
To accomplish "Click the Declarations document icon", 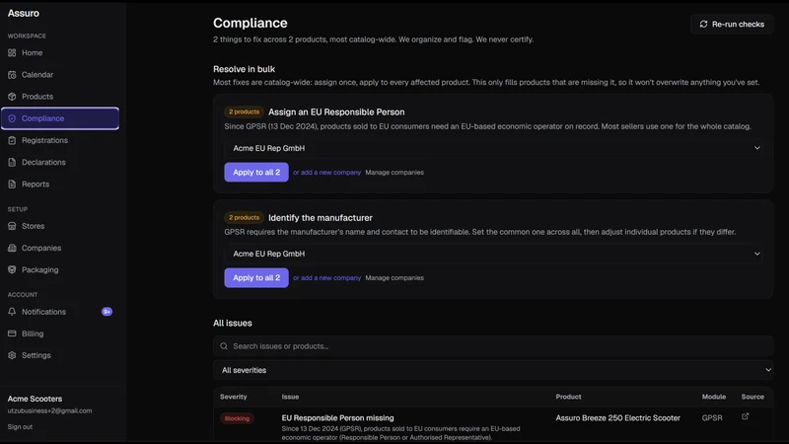I will pyautogui.click(x=12, y=162).
